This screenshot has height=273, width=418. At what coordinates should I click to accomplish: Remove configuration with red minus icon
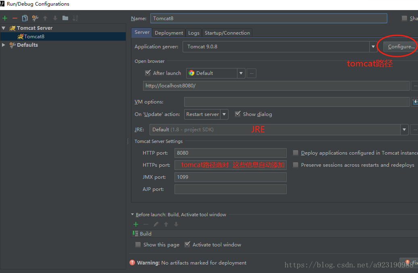tap(15, 18)
